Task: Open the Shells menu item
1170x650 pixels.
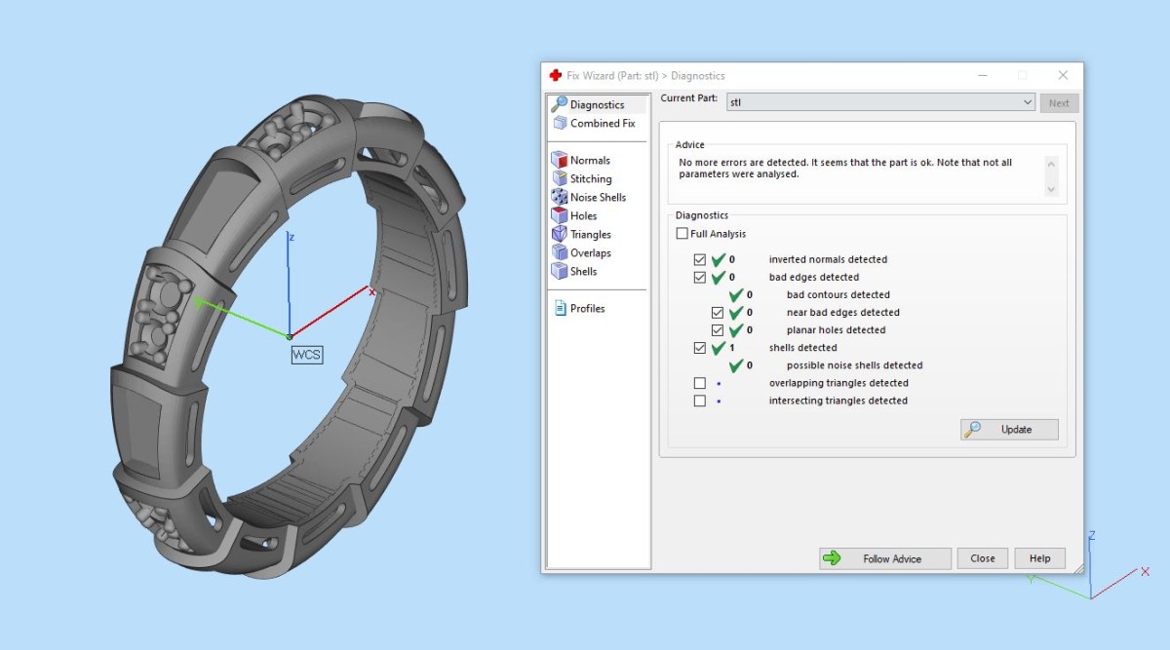Action: point(583,272)
